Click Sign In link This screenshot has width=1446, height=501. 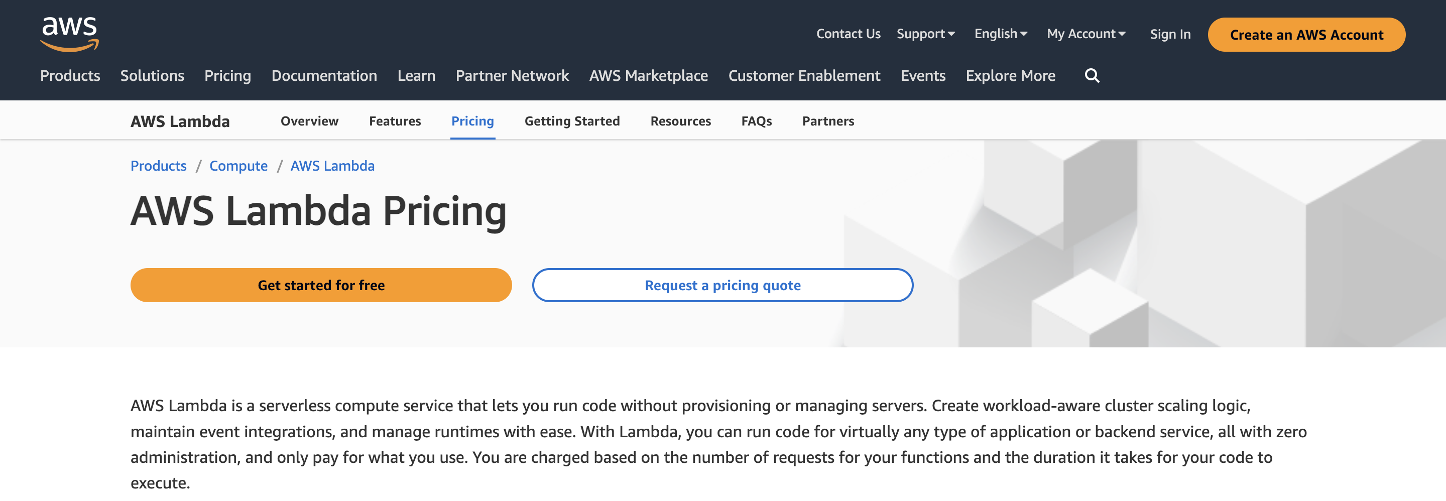click(1170, 34)
